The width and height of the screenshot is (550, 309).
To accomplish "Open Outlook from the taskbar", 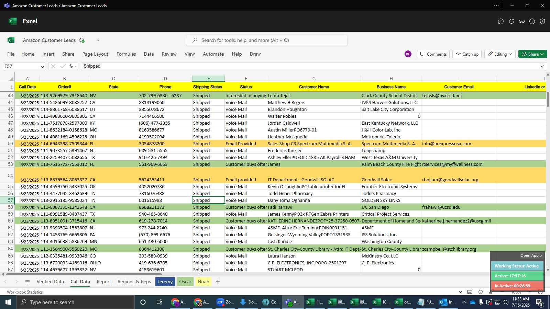I will (448, 302).
